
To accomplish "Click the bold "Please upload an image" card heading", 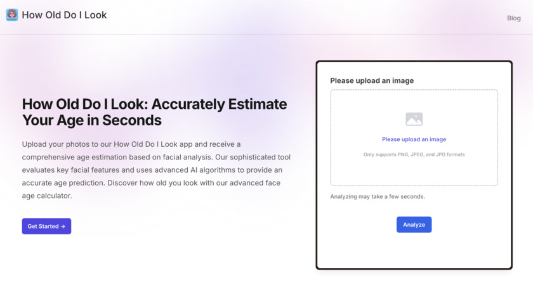I will [x=372, y=81].
